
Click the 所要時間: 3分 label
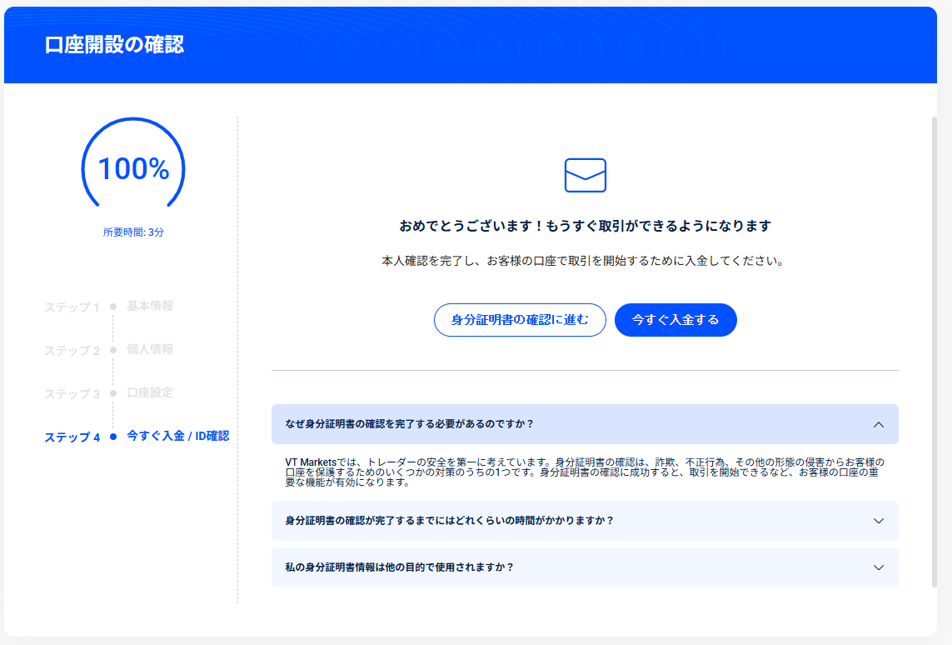[x=133, y=232]
